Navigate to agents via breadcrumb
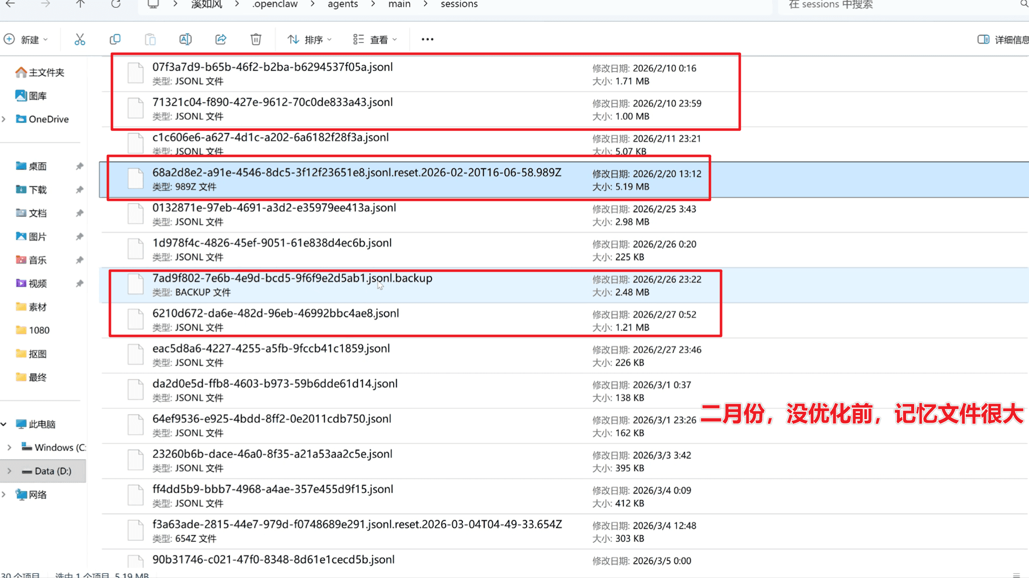The height and width of the screenshot is (578, 1029). point(342,5)
